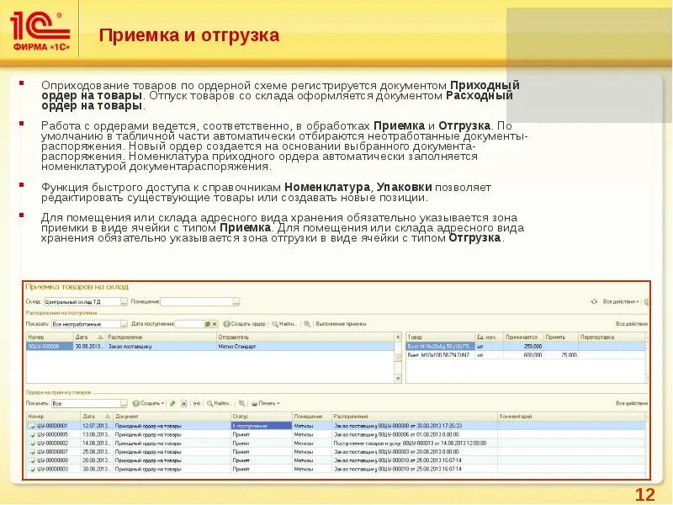Click the empty Помещение input field
The height and width of the screenshot is (505, 673).
point(197,302)
